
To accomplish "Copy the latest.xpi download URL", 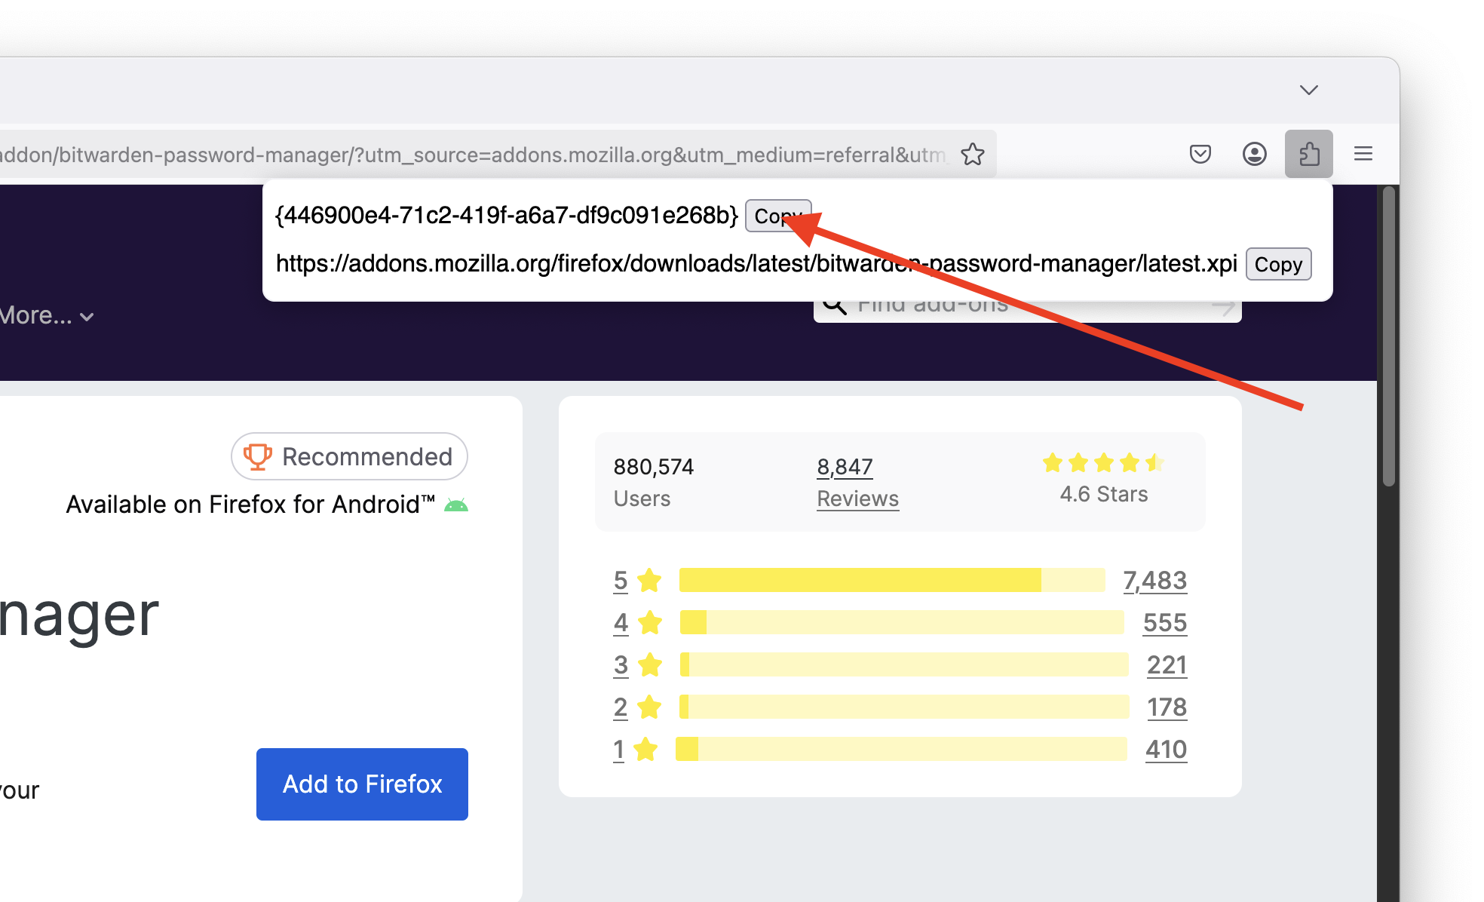I will [1278, 264].
